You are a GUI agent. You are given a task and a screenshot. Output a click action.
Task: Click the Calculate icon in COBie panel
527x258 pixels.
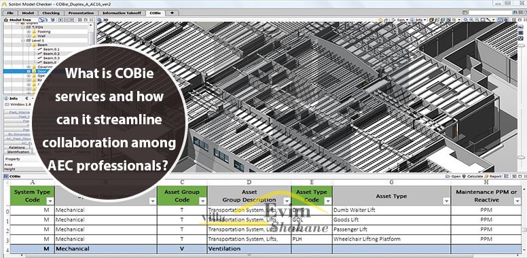[x=464, y=176]
